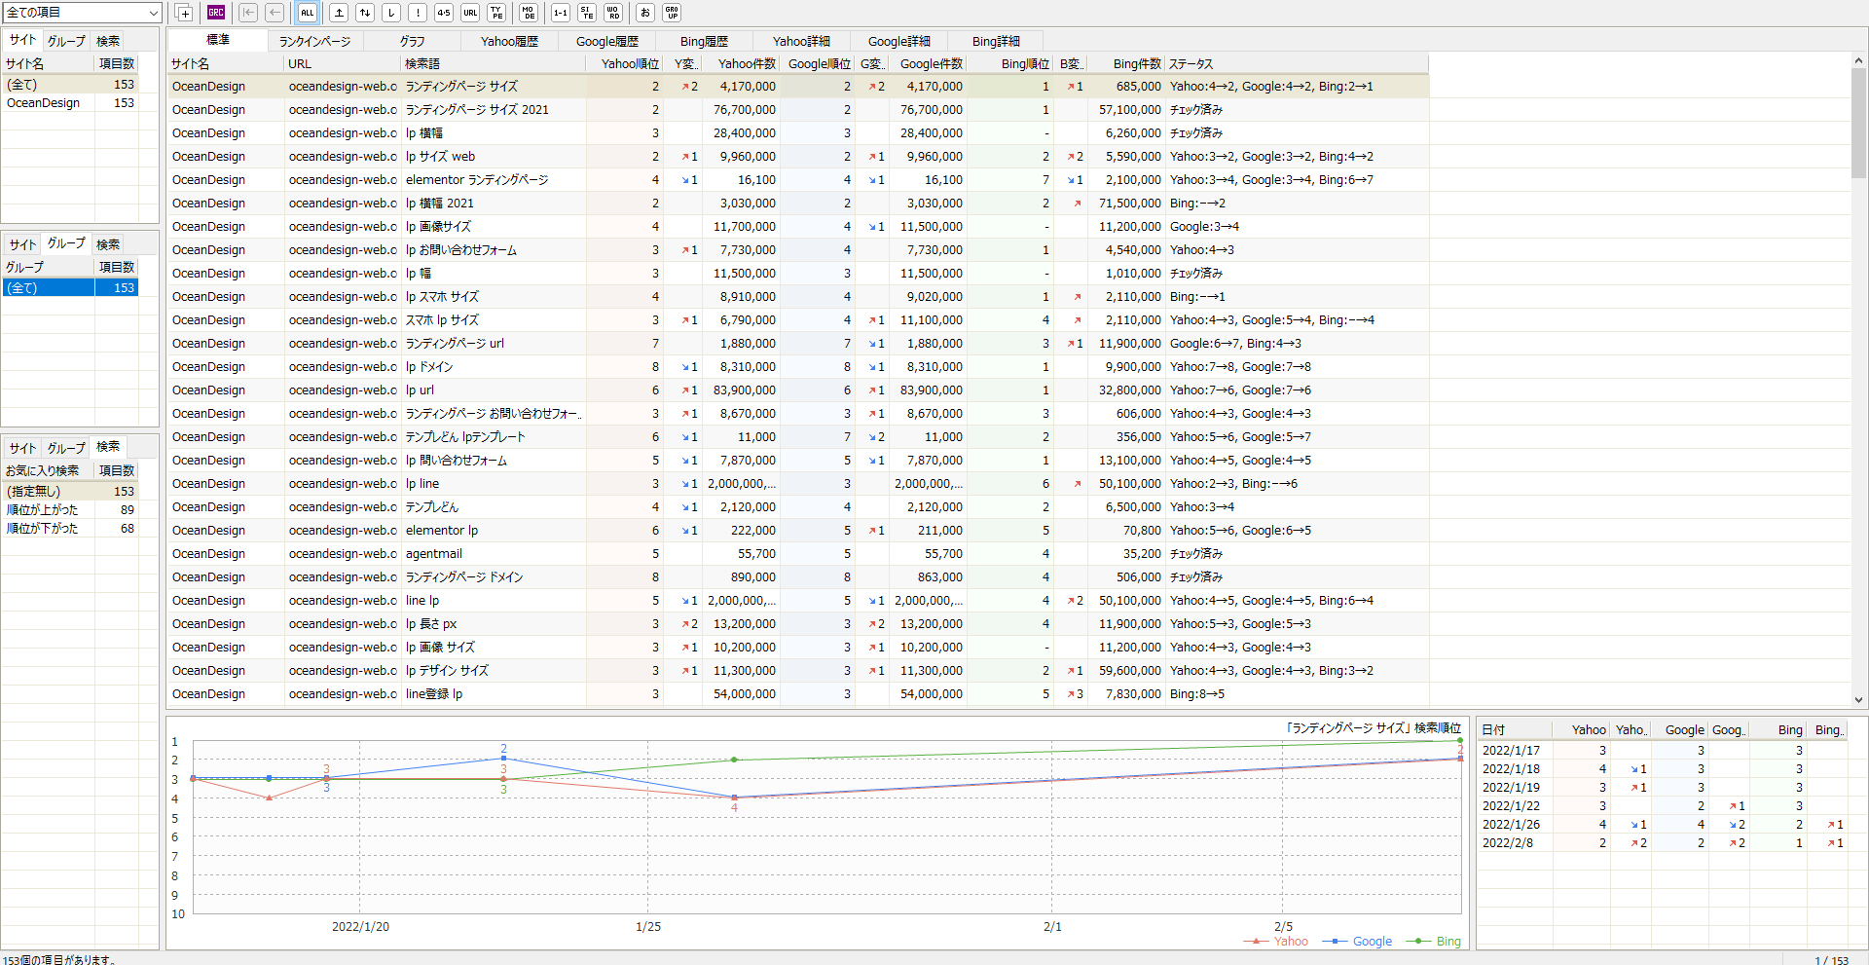The image size is (1869, 965).
Task: Select the ALL filter icon
Action: pyautogui.click(x=307, y=13)
